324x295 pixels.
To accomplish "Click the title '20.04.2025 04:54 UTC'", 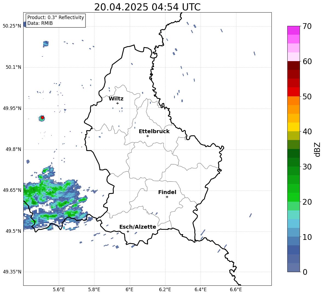I will tap(147, 7).
